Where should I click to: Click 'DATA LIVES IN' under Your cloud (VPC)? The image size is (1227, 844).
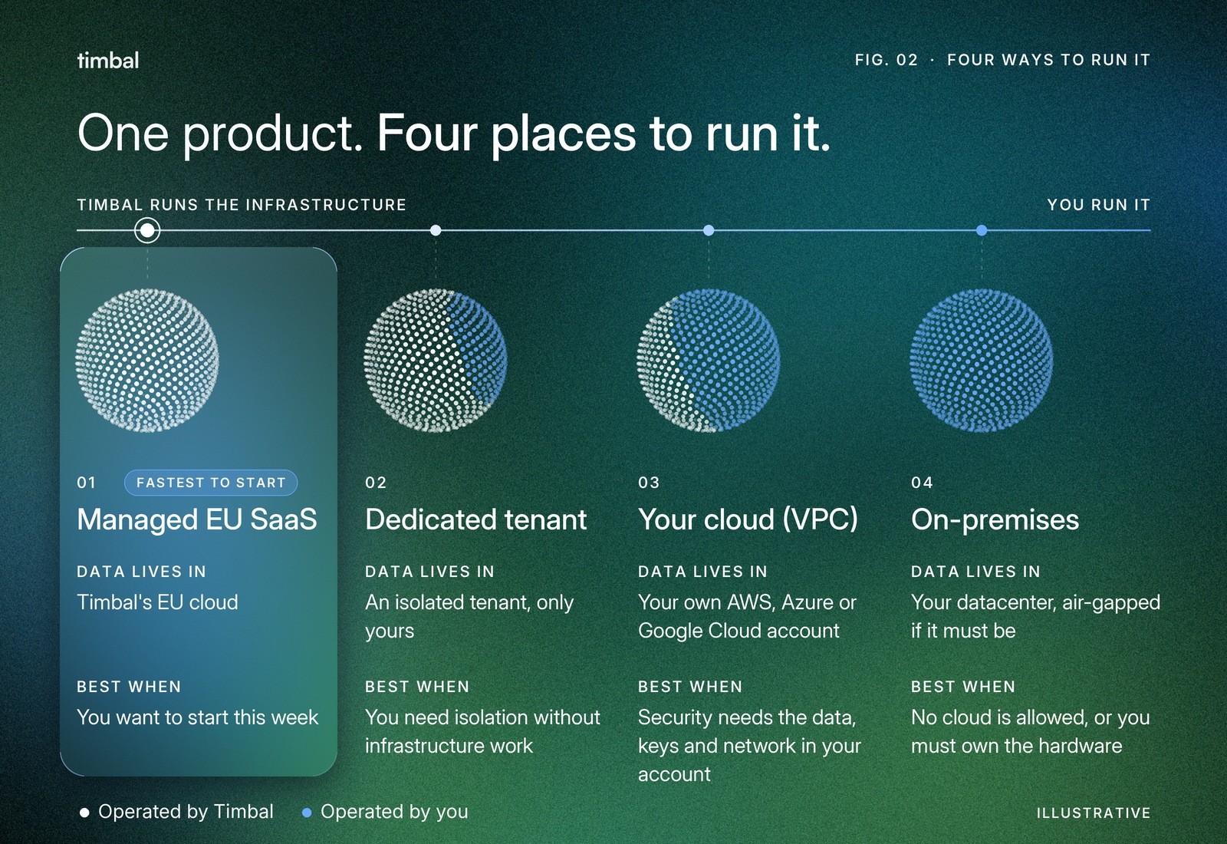point(702,572)
